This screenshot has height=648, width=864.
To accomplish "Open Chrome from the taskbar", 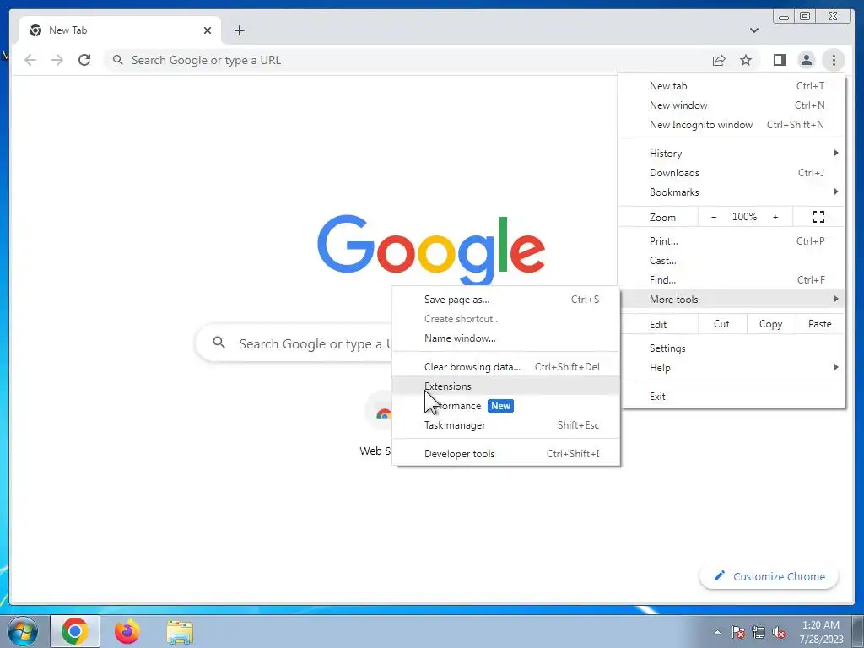I will click(75, 631).
